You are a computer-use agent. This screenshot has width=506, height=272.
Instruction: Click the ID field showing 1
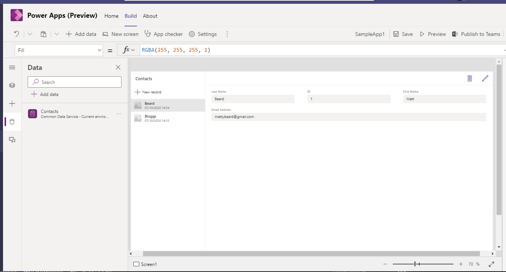click(349, 99)
